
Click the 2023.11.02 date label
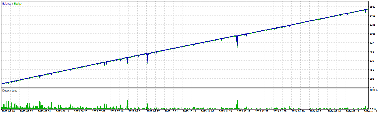(207, 112)
